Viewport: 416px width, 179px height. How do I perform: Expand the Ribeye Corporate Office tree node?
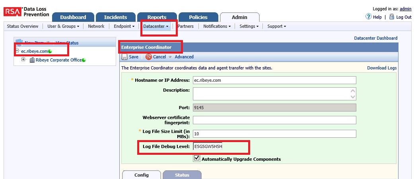(23, 60)
